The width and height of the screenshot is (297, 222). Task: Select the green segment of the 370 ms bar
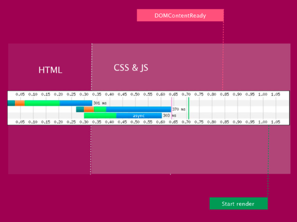pyautogui.click(x=100, y=109)
